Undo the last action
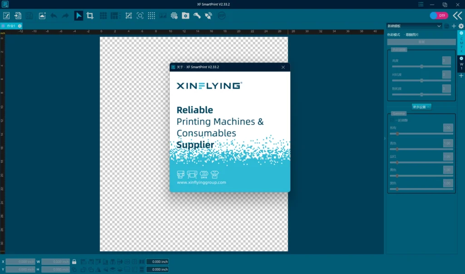465x274 pixels. point(54,16)
